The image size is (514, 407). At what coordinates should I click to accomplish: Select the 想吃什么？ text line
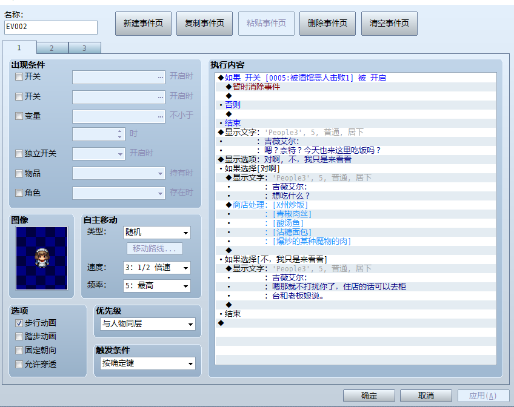click(x=356, y=196)
